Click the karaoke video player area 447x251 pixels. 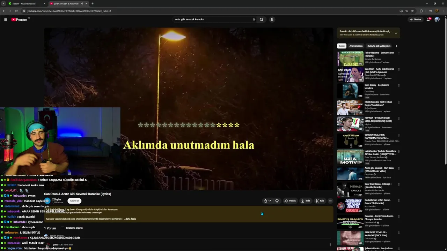click(189, 109)
